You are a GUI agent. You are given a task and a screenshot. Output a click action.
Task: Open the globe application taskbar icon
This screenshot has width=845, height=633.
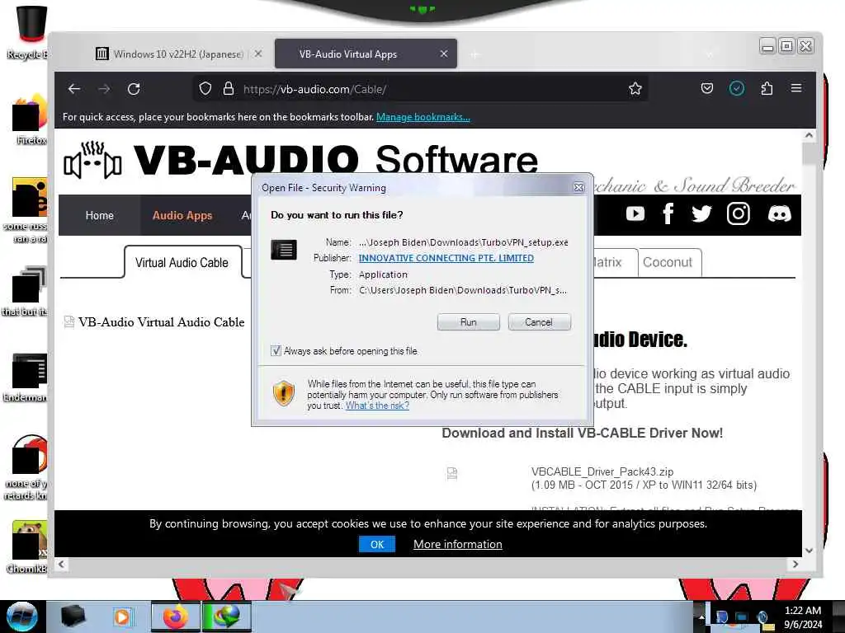[x=226, y=617]
